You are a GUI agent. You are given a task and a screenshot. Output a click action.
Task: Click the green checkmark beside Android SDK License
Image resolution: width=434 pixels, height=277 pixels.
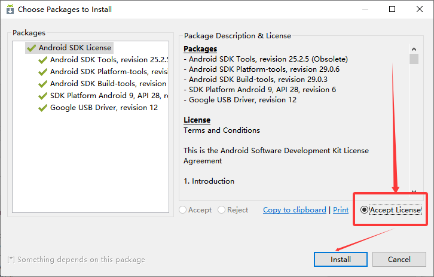coord(32,48)
